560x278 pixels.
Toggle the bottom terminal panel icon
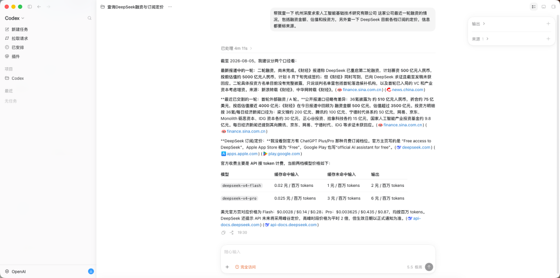(543, 7)
